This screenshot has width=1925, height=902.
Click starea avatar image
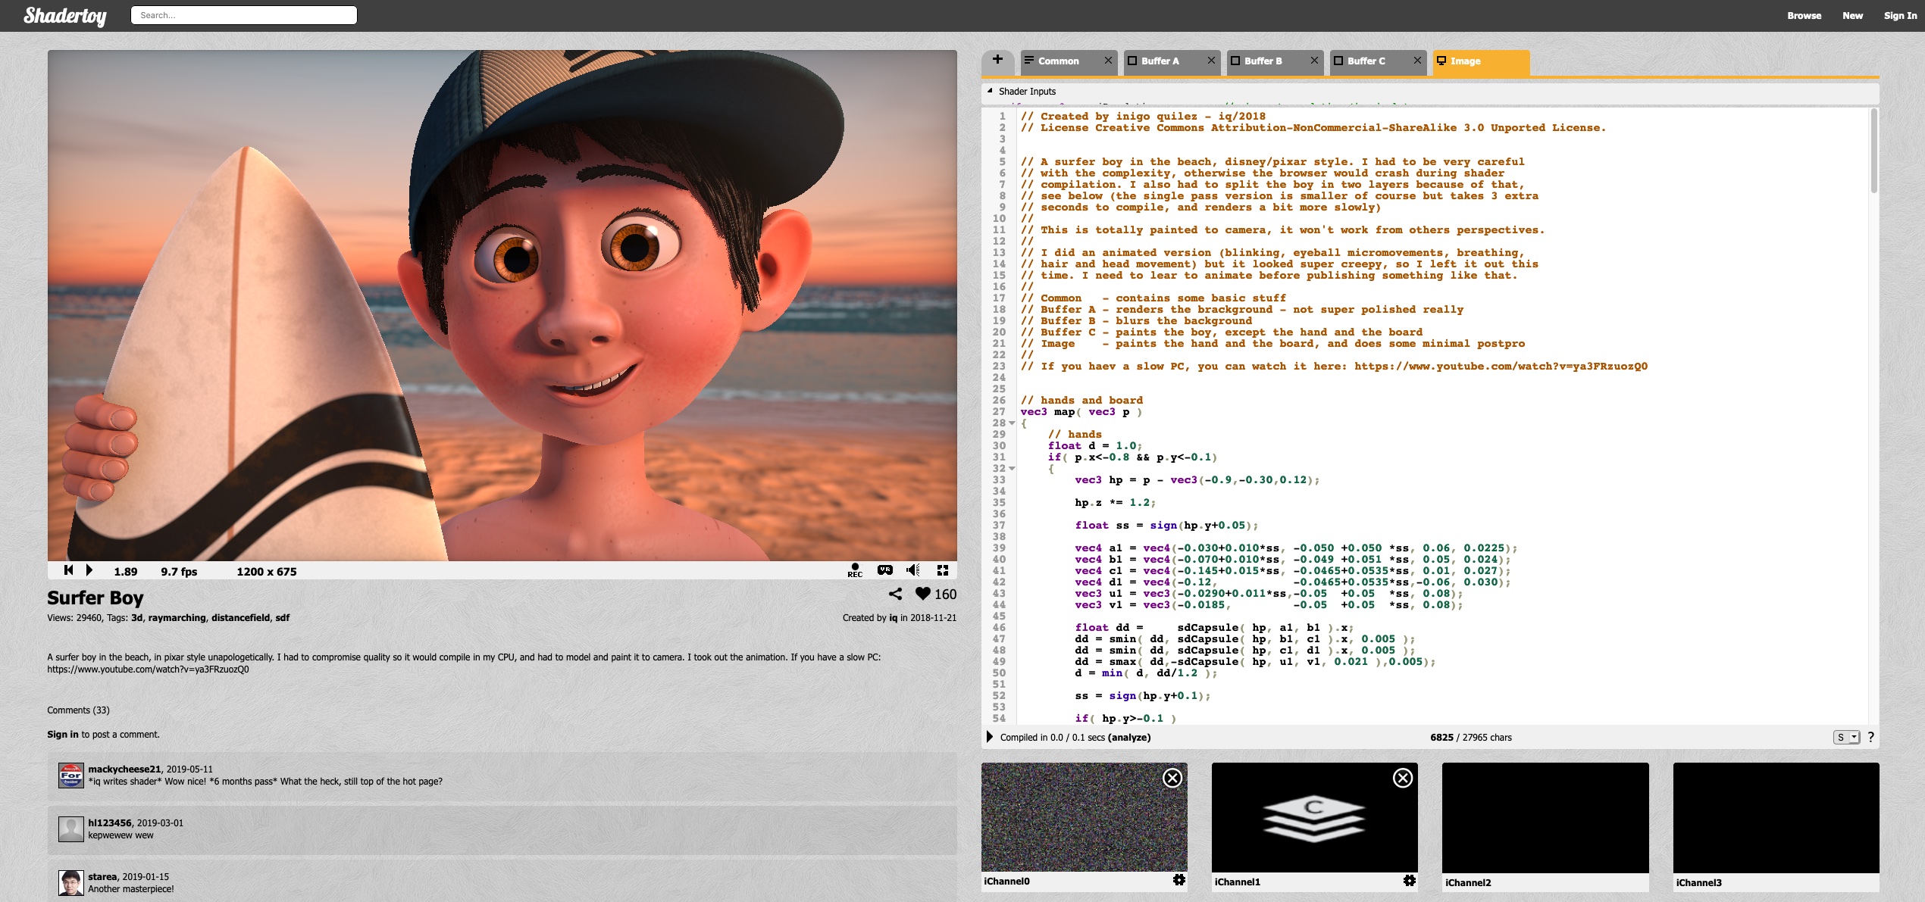[71, 883]
